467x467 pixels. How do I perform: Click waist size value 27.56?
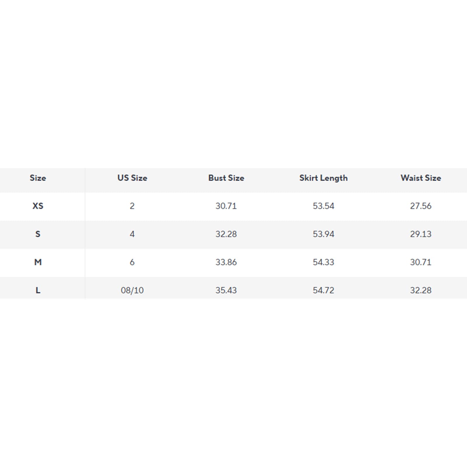tap(421, 206)
